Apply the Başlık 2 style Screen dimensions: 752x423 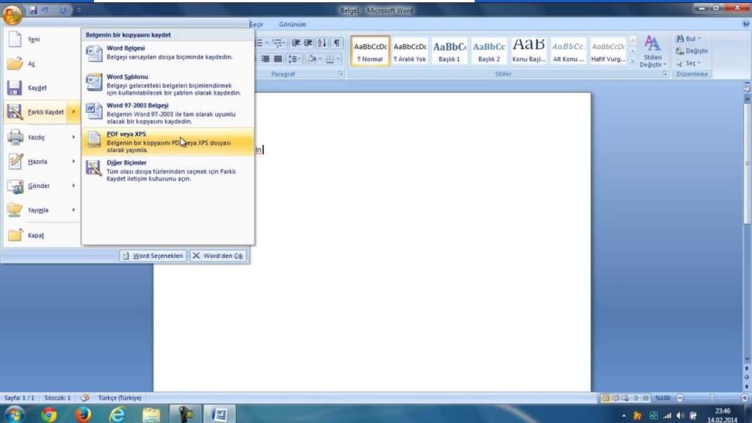pyautogui.click(x=488, y=51)
